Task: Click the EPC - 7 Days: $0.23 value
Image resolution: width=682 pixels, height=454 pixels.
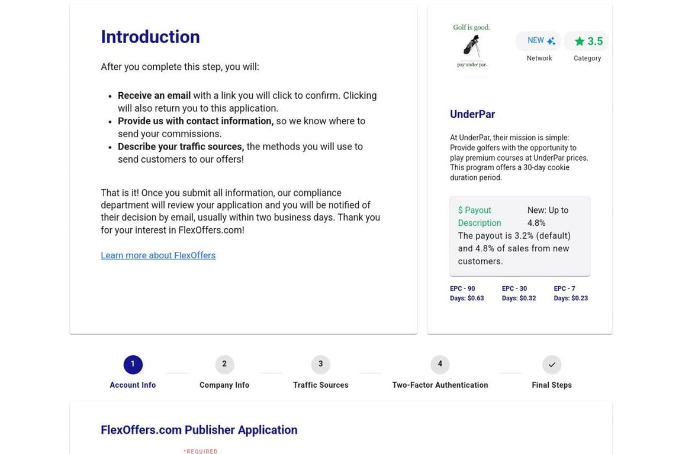Action: pyautogui.click(x=571, y=293)
